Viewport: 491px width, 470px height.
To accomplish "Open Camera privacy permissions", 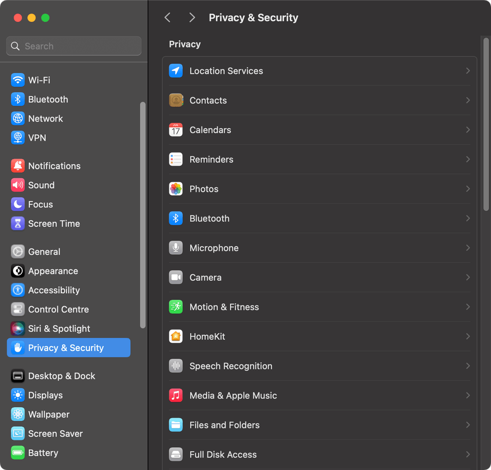I will tap(319, 278).
